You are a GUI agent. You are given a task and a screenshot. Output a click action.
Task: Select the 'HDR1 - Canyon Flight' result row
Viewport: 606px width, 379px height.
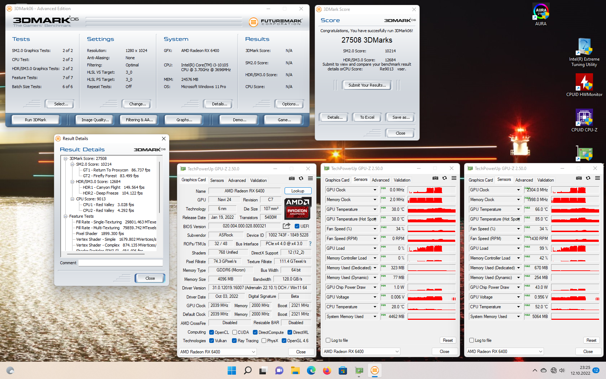point(114,187)
